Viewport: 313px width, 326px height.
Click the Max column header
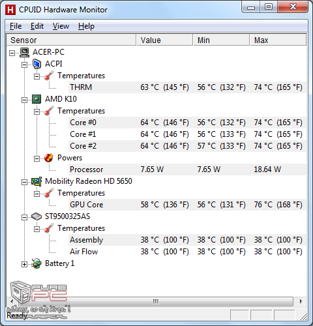[x=278, y=40]
